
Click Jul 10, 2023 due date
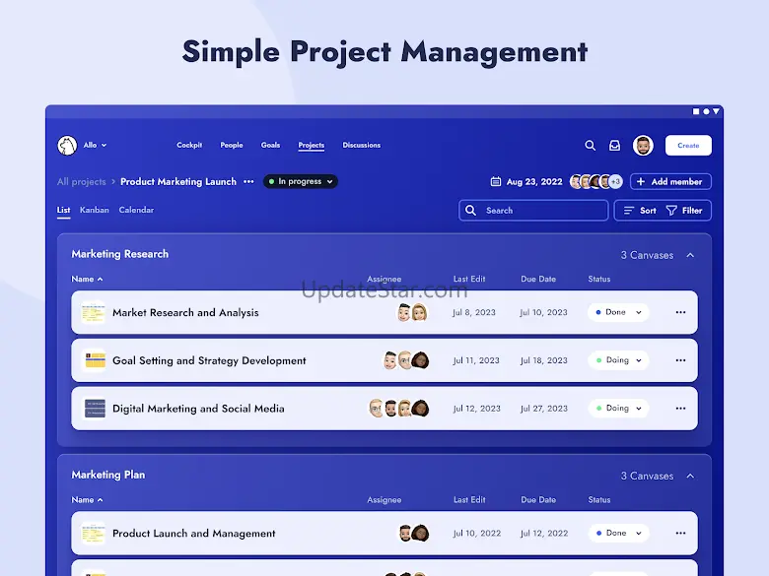tap(543, 312)
